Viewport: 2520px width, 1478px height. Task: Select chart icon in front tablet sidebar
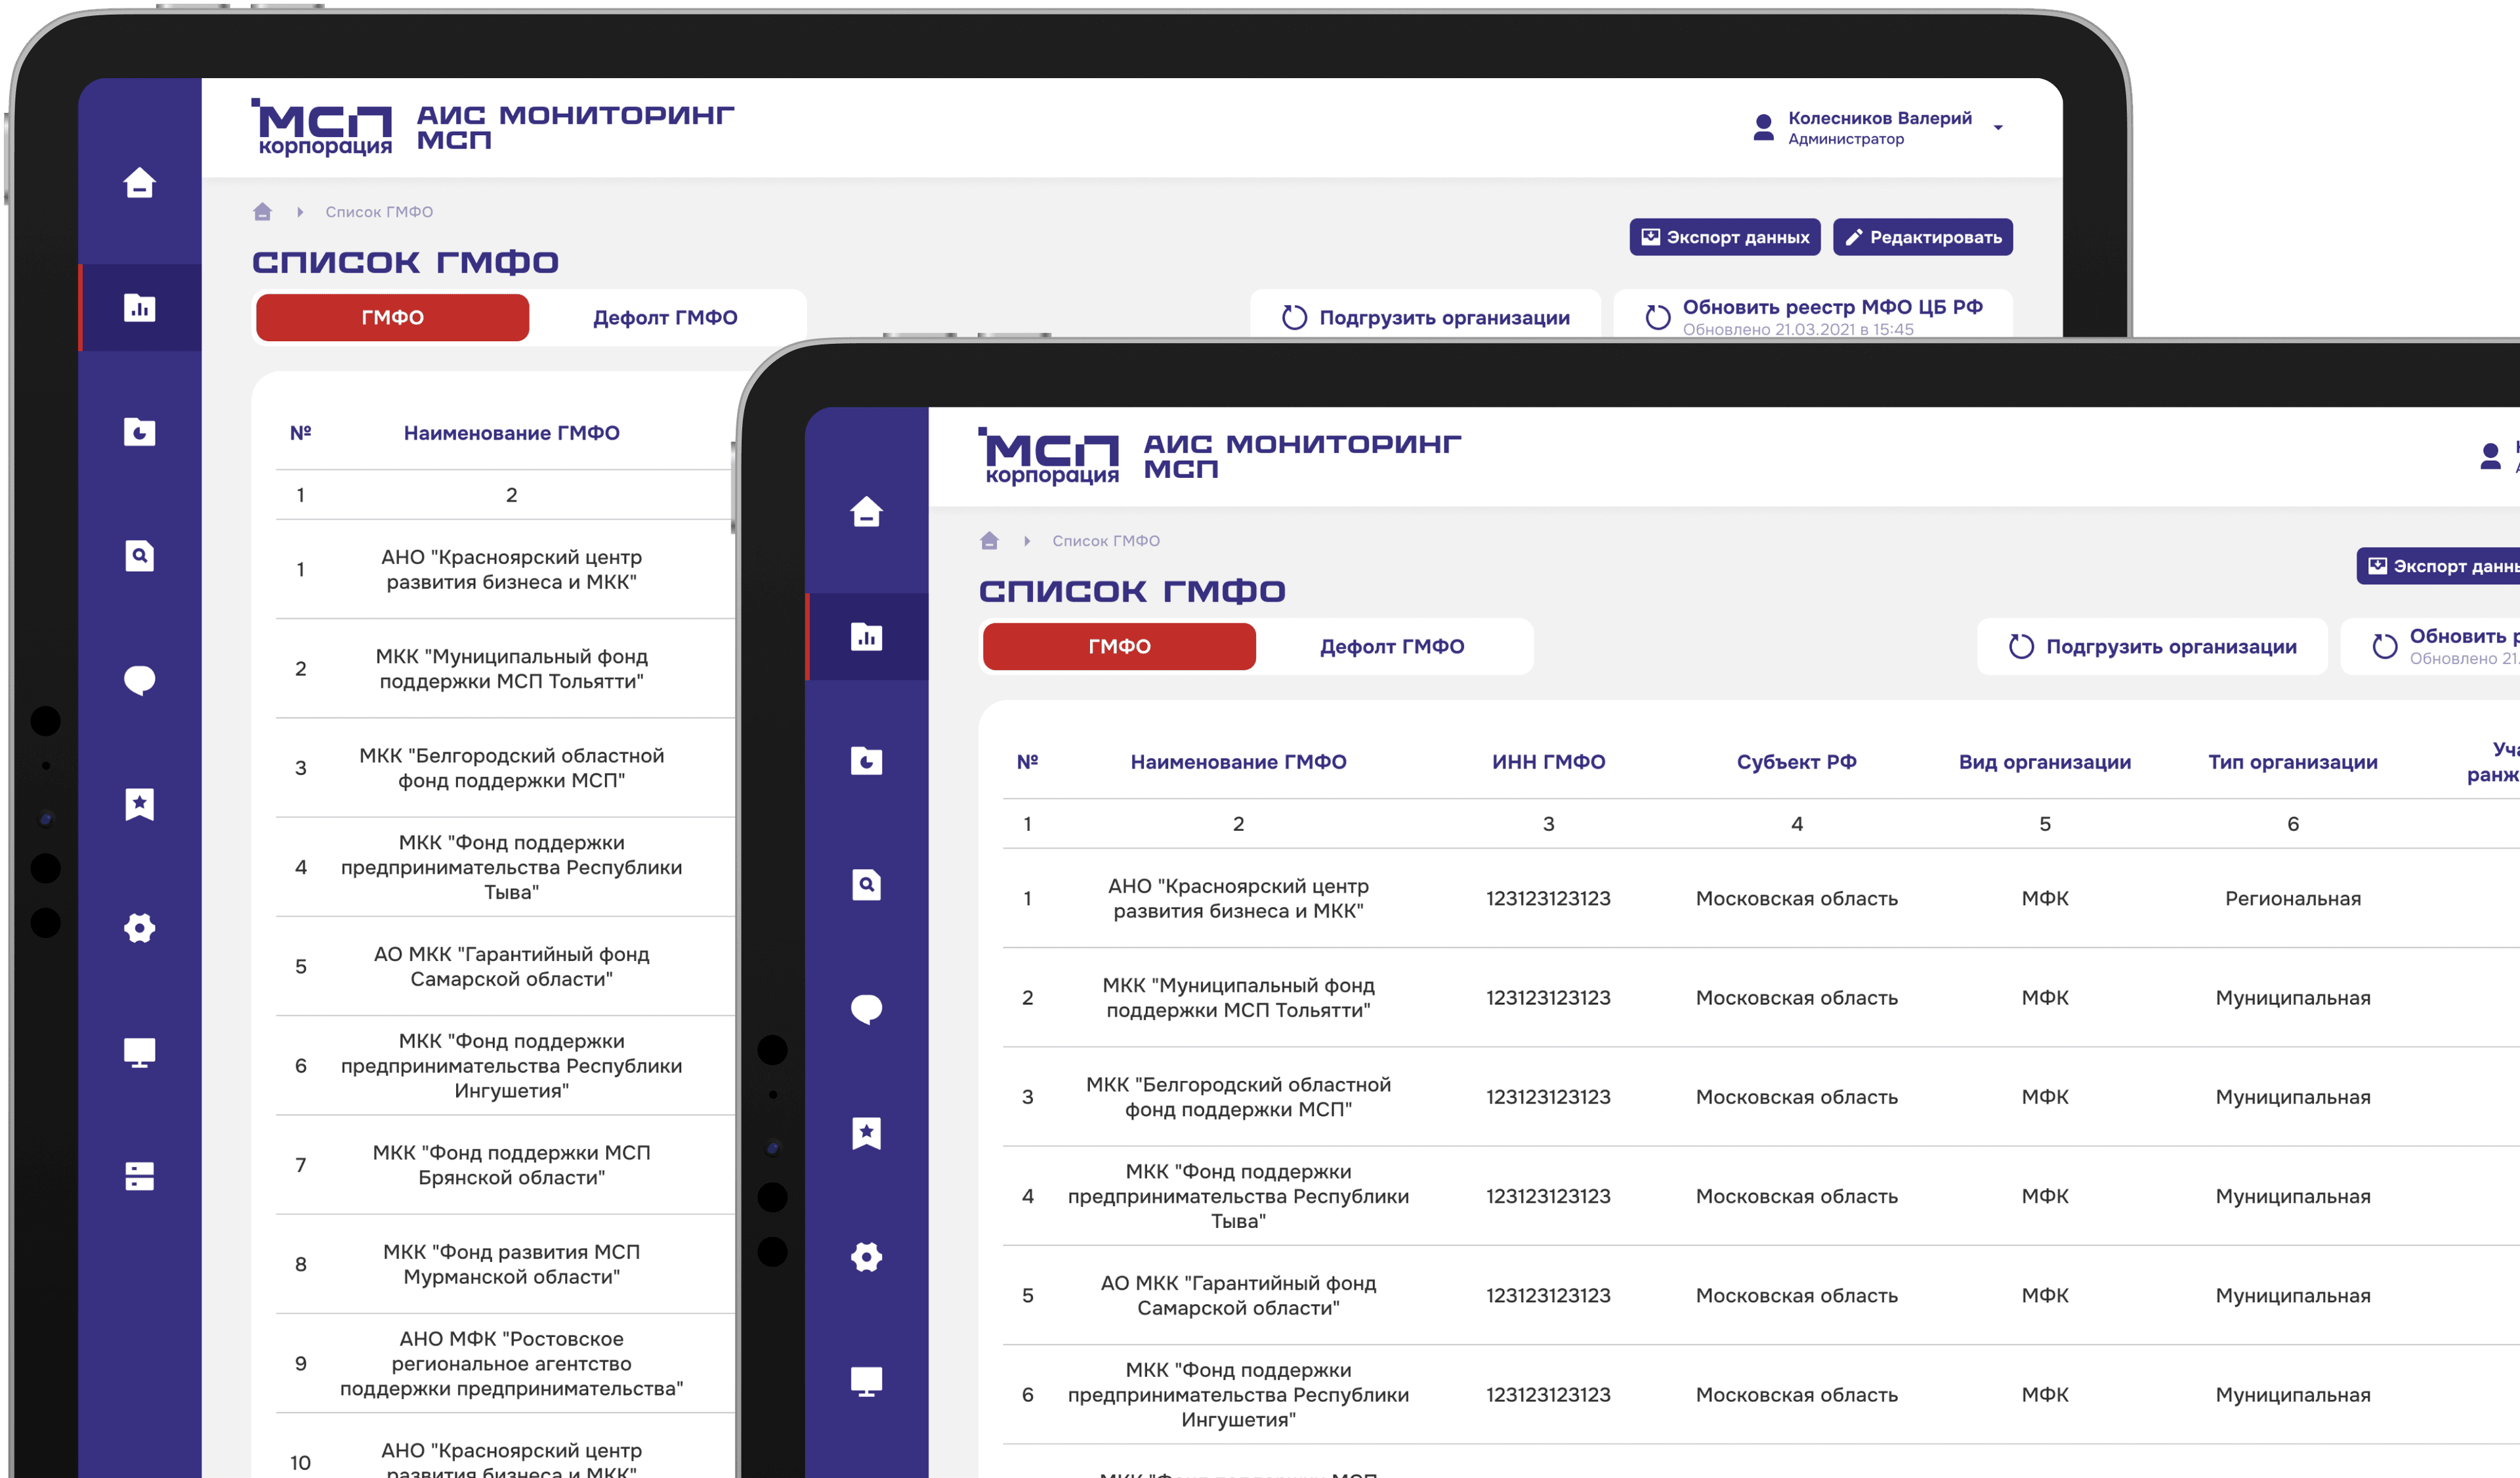coord(866,637)
